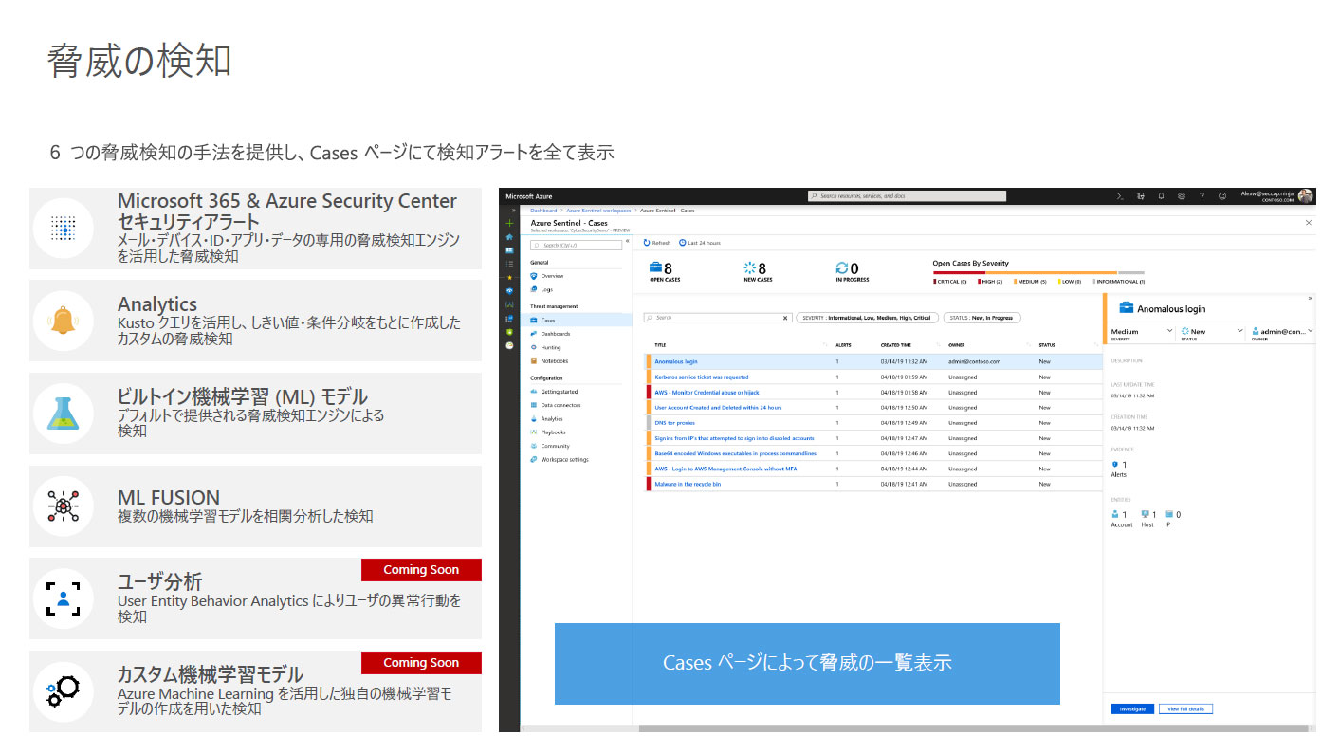
Task: Open the portal settings gear icon
Action: tap(1182, 196)
